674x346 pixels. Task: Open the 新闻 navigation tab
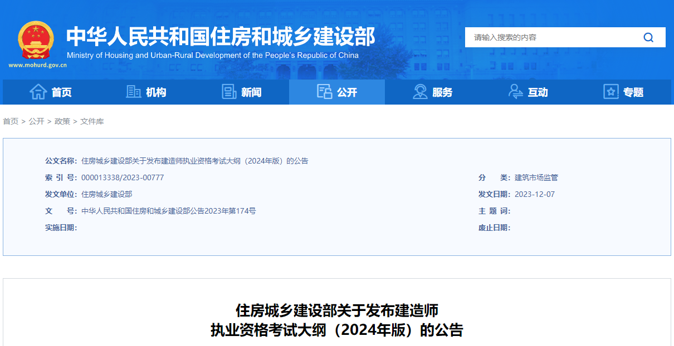pos(241,92)
